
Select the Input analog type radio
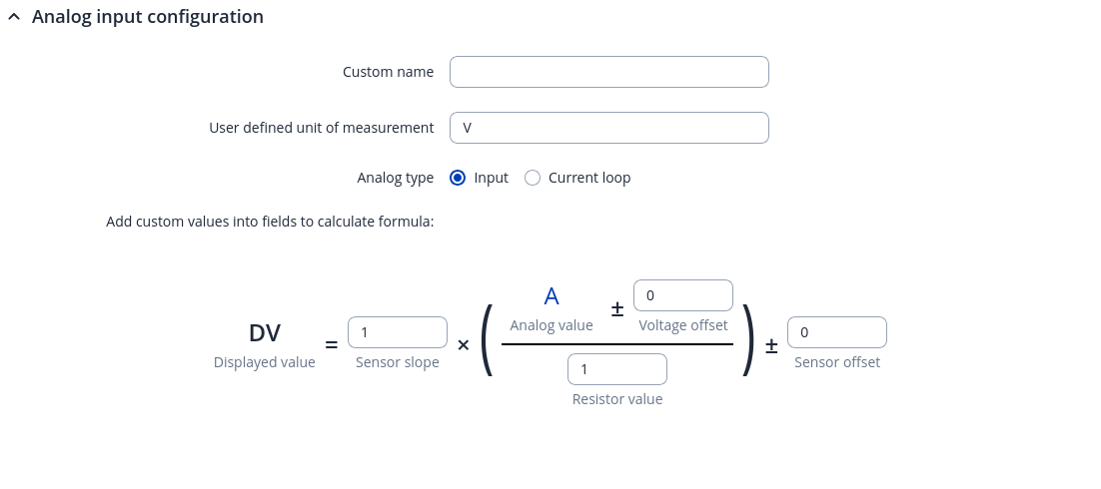[458, 178]
